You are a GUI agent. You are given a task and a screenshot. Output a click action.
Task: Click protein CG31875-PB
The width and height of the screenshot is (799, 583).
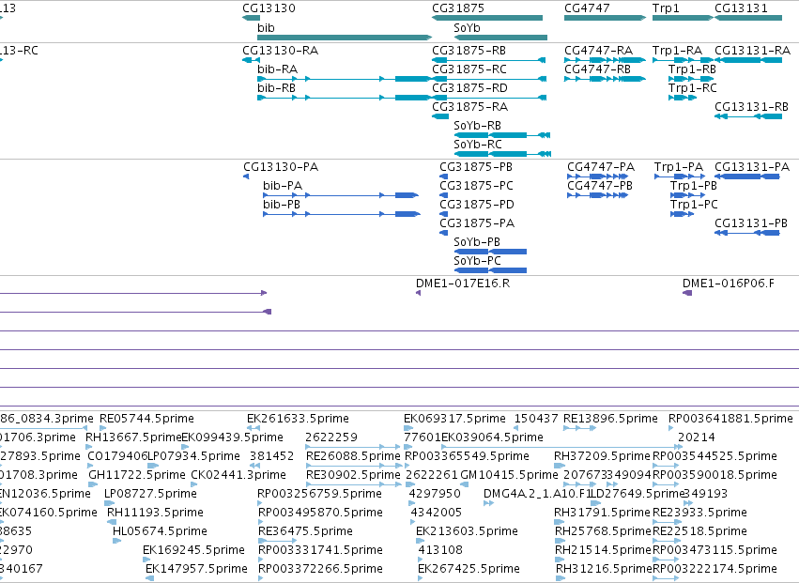click(x=443, y=176)
